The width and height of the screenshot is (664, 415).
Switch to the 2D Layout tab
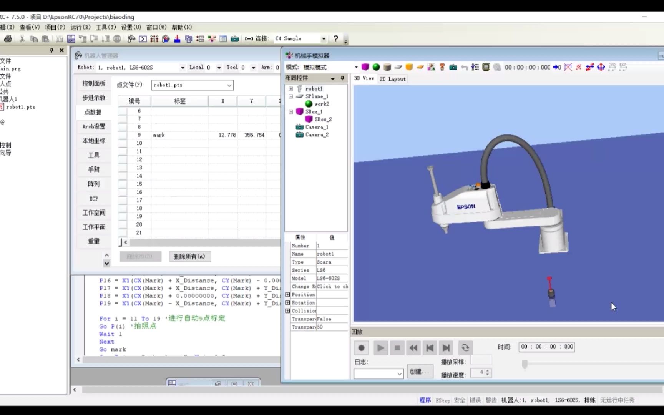(x=392, y=79)
